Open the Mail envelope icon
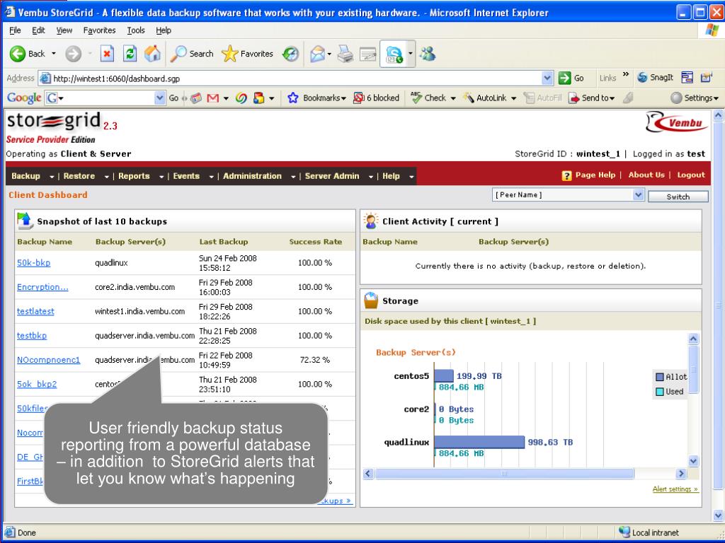725x543 pixels. tap(318, 54)
